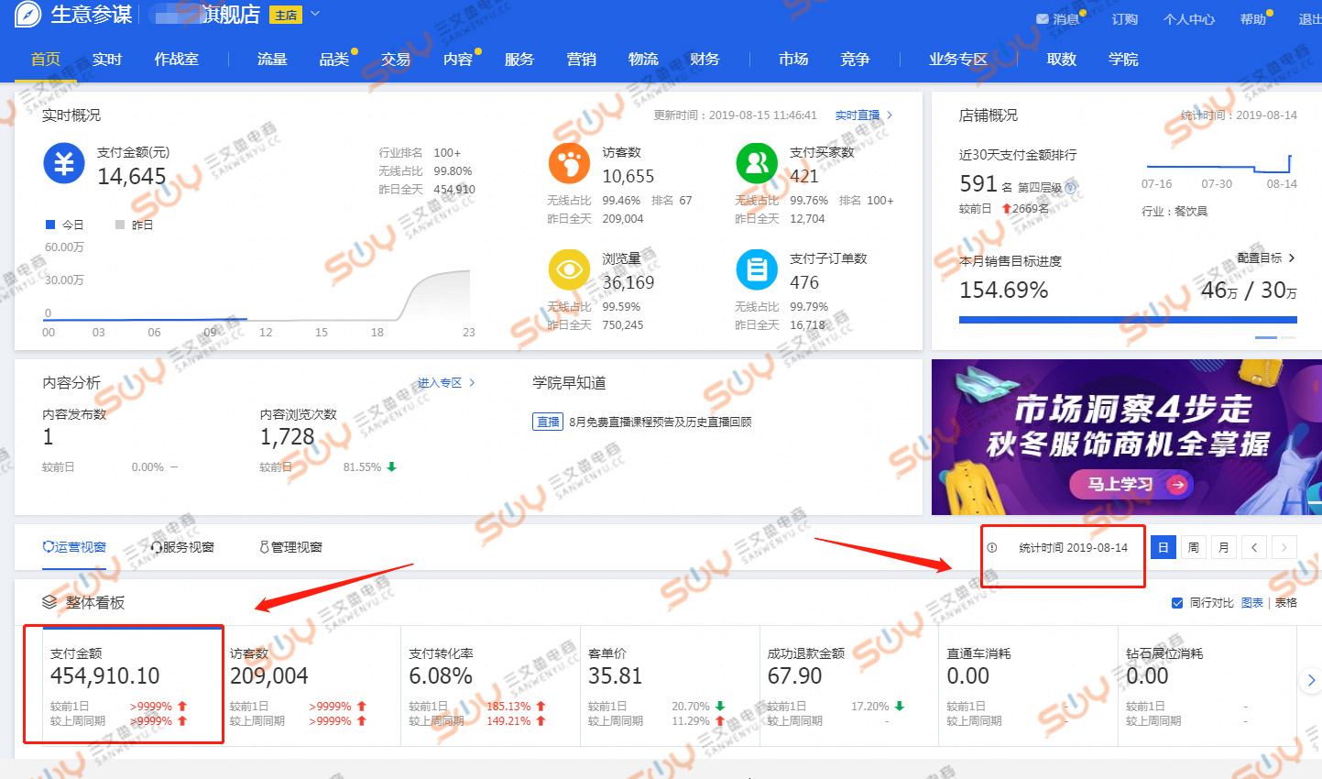Open the 服务 tab

click(519, 59)
